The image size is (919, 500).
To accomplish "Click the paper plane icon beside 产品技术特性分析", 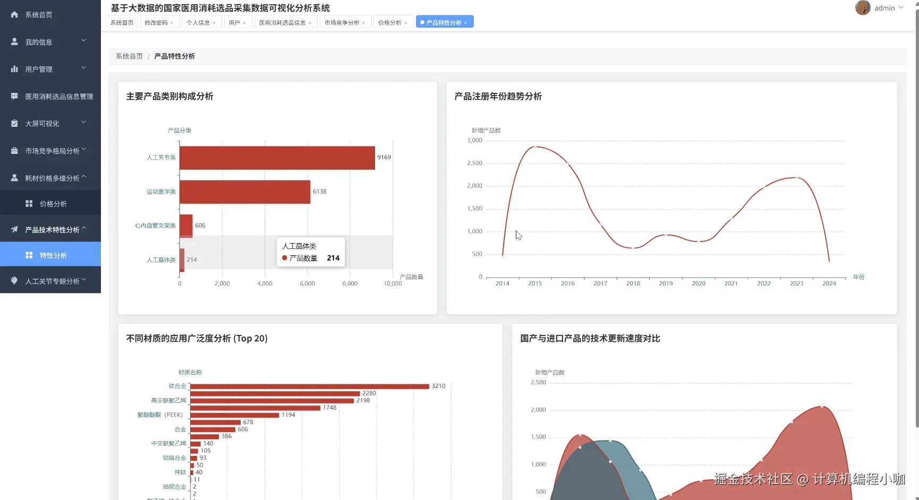I will point(14,229).
